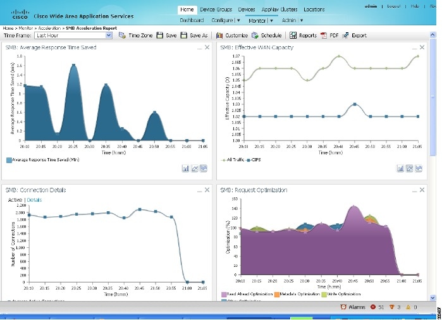
Task: Switch Effective WAN Capacity chart to line view
Action: (x=410, y=168)
